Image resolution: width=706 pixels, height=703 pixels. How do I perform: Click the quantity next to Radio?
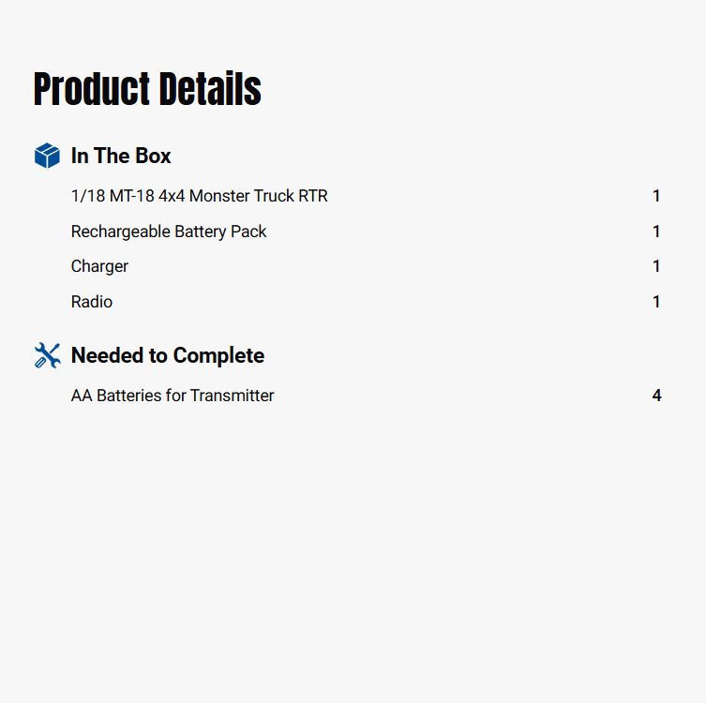click(656, 302)
